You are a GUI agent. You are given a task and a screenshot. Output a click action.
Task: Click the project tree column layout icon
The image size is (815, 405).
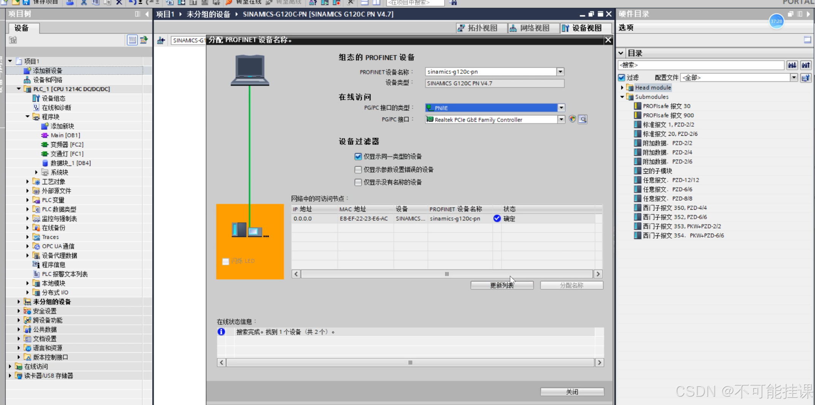coord(138,14)
